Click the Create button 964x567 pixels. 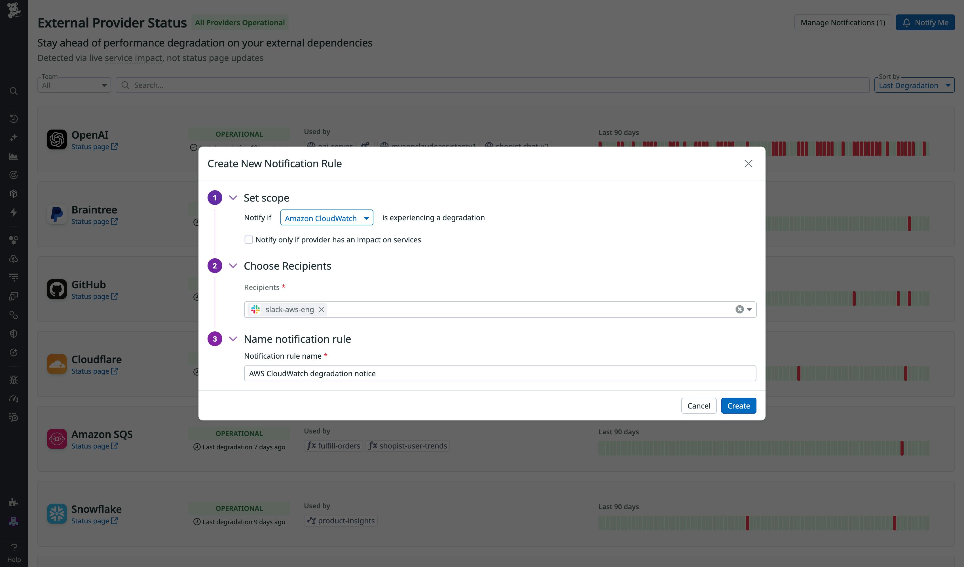pos(738,405)
